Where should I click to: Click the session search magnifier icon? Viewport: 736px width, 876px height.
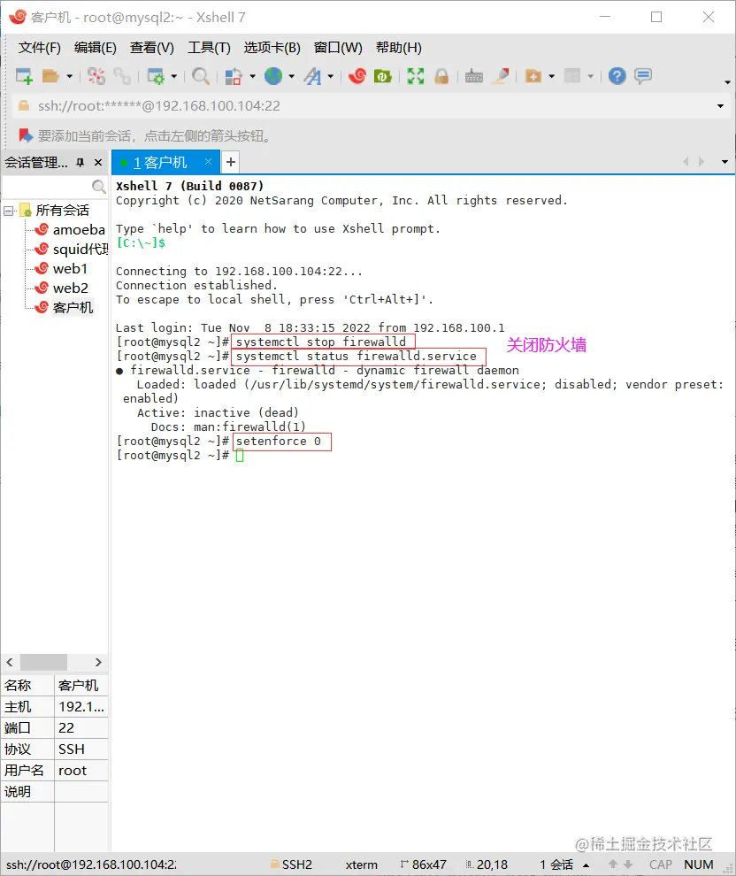(x=99, y=186)
